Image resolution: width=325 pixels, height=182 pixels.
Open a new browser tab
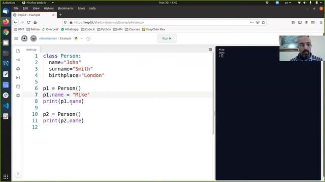[60, 15]
